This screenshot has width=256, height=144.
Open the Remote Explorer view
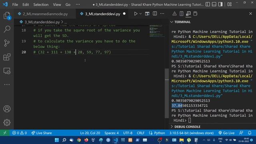[7, 71]
